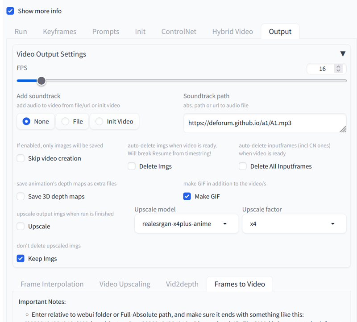Click 'If enabled, only images will be saved' hint

[60, 145]
